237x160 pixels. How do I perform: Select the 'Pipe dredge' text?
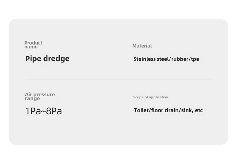click(x=47, y=59)
